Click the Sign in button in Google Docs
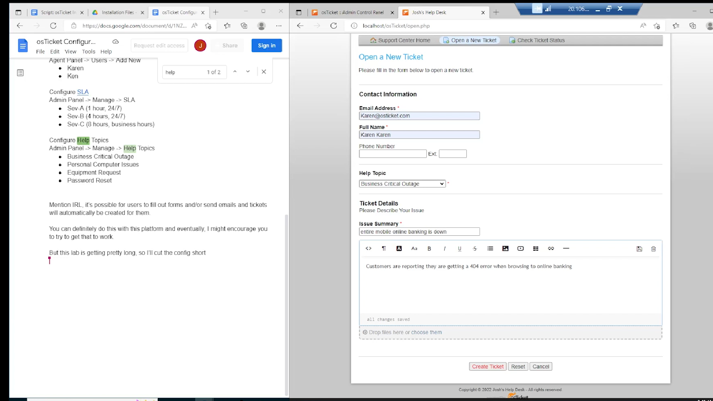The width and height of the screenshot is (713, 401). tap(267, 45)
